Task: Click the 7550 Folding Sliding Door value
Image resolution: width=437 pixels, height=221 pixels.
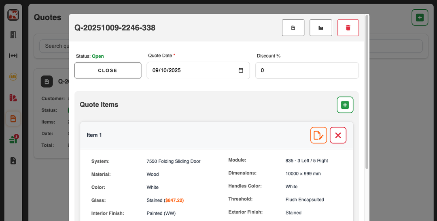Action: pyautogui.click(x=173, y=162)
